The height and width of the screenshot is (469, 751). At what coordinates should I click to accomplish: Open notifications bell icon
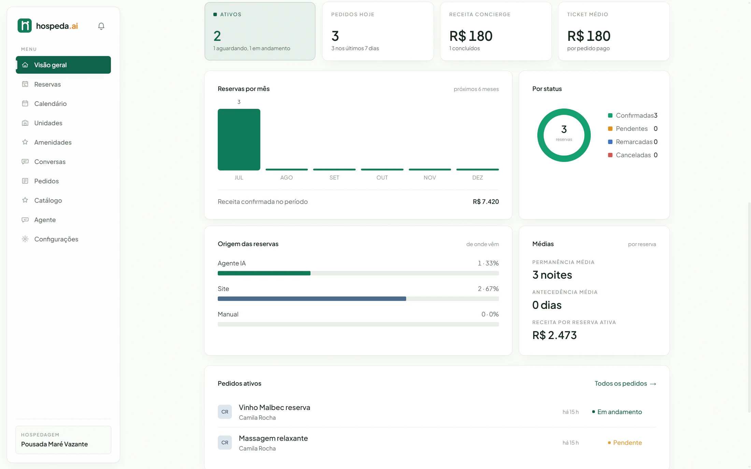(x=101, y=26)
